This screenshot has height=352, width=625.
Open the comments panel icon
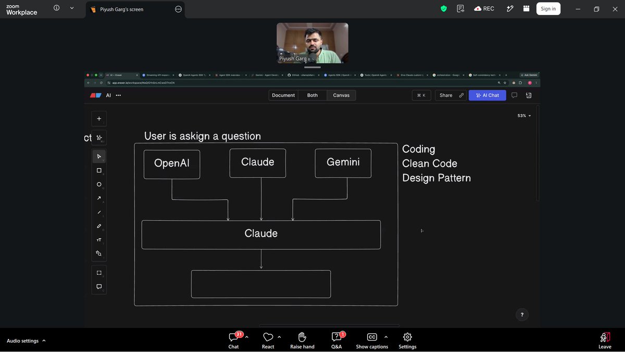point(514,95)
